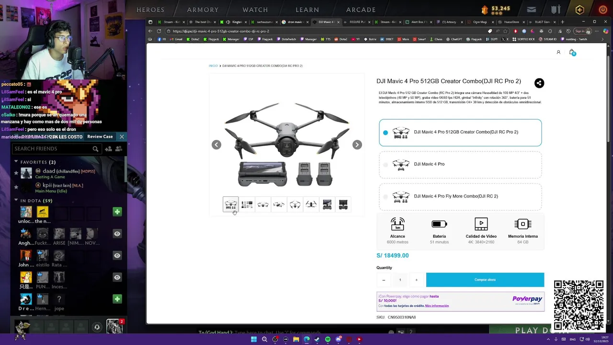Click the add friend icon in Dota
The height and width of the screenshot is (345, 613).
(x=109, y=149)
